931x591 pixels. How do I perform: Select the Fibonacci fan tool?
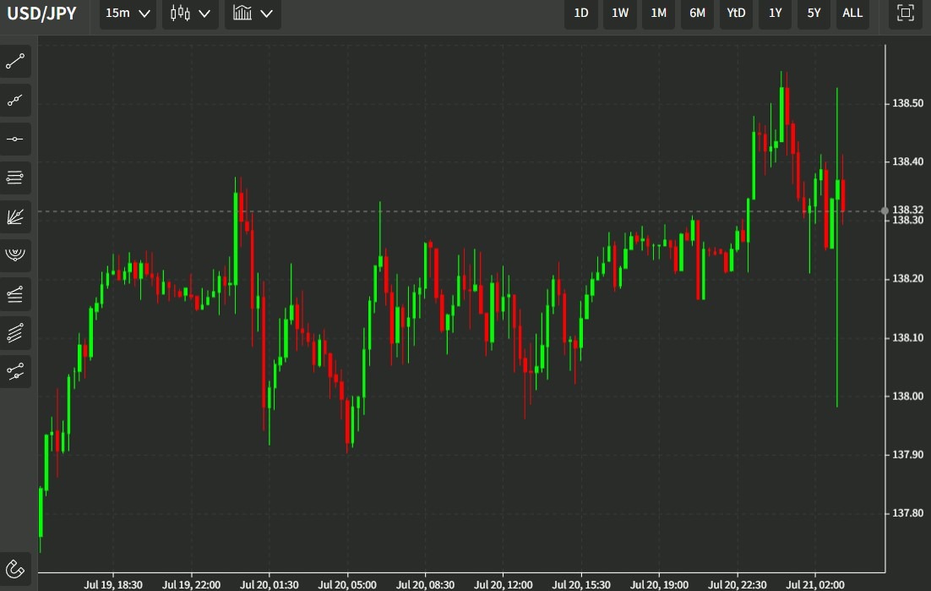(x=16, y=216)
